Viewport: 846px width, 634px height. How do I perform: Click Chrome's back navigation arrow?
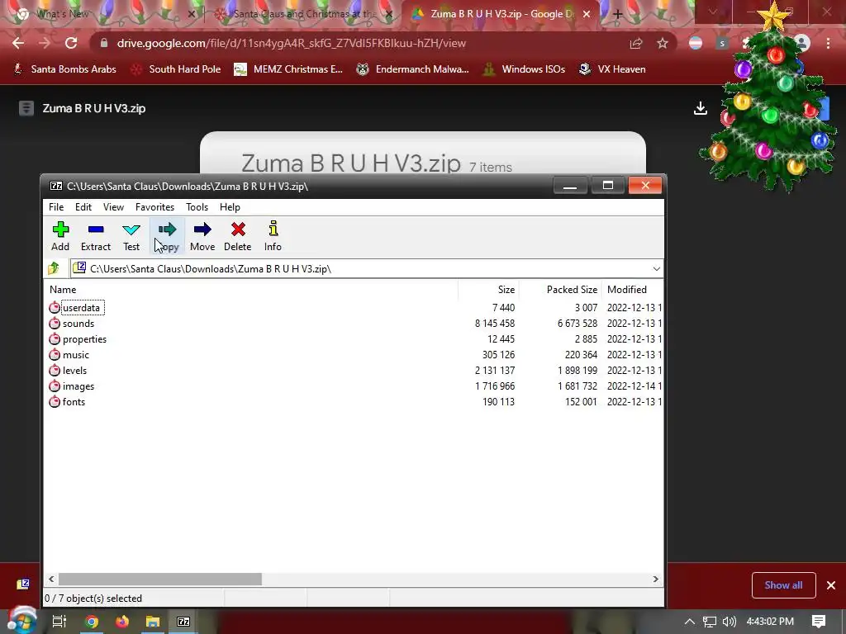click(18, 43)
